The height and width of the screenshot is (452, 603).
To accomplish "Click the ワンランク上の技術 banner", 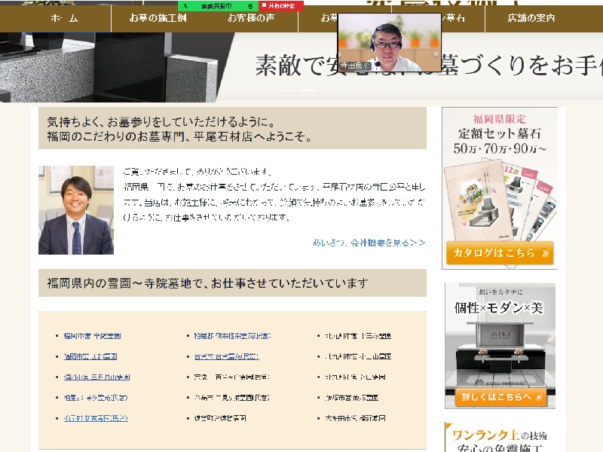I will pyautogui.click(x=500, y=437).
